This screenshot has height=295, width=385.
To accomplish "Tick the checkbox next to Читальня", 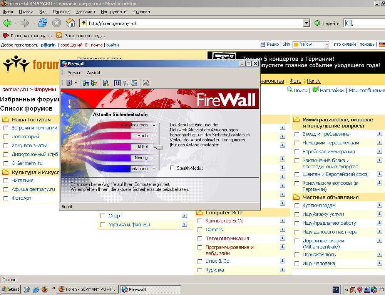I will click(6, 181).
